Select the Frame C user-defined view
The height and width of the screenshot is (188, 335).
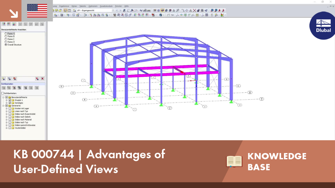11,39
